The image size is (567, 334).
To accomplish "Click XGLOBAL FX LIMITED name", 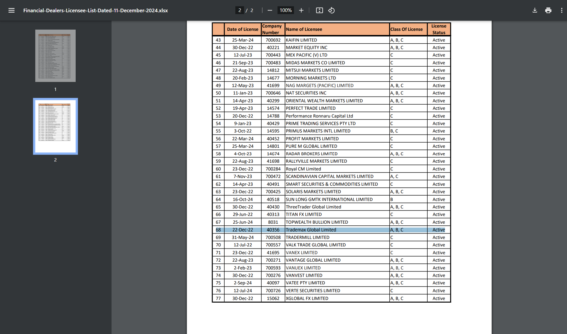I will click(307, 298).
